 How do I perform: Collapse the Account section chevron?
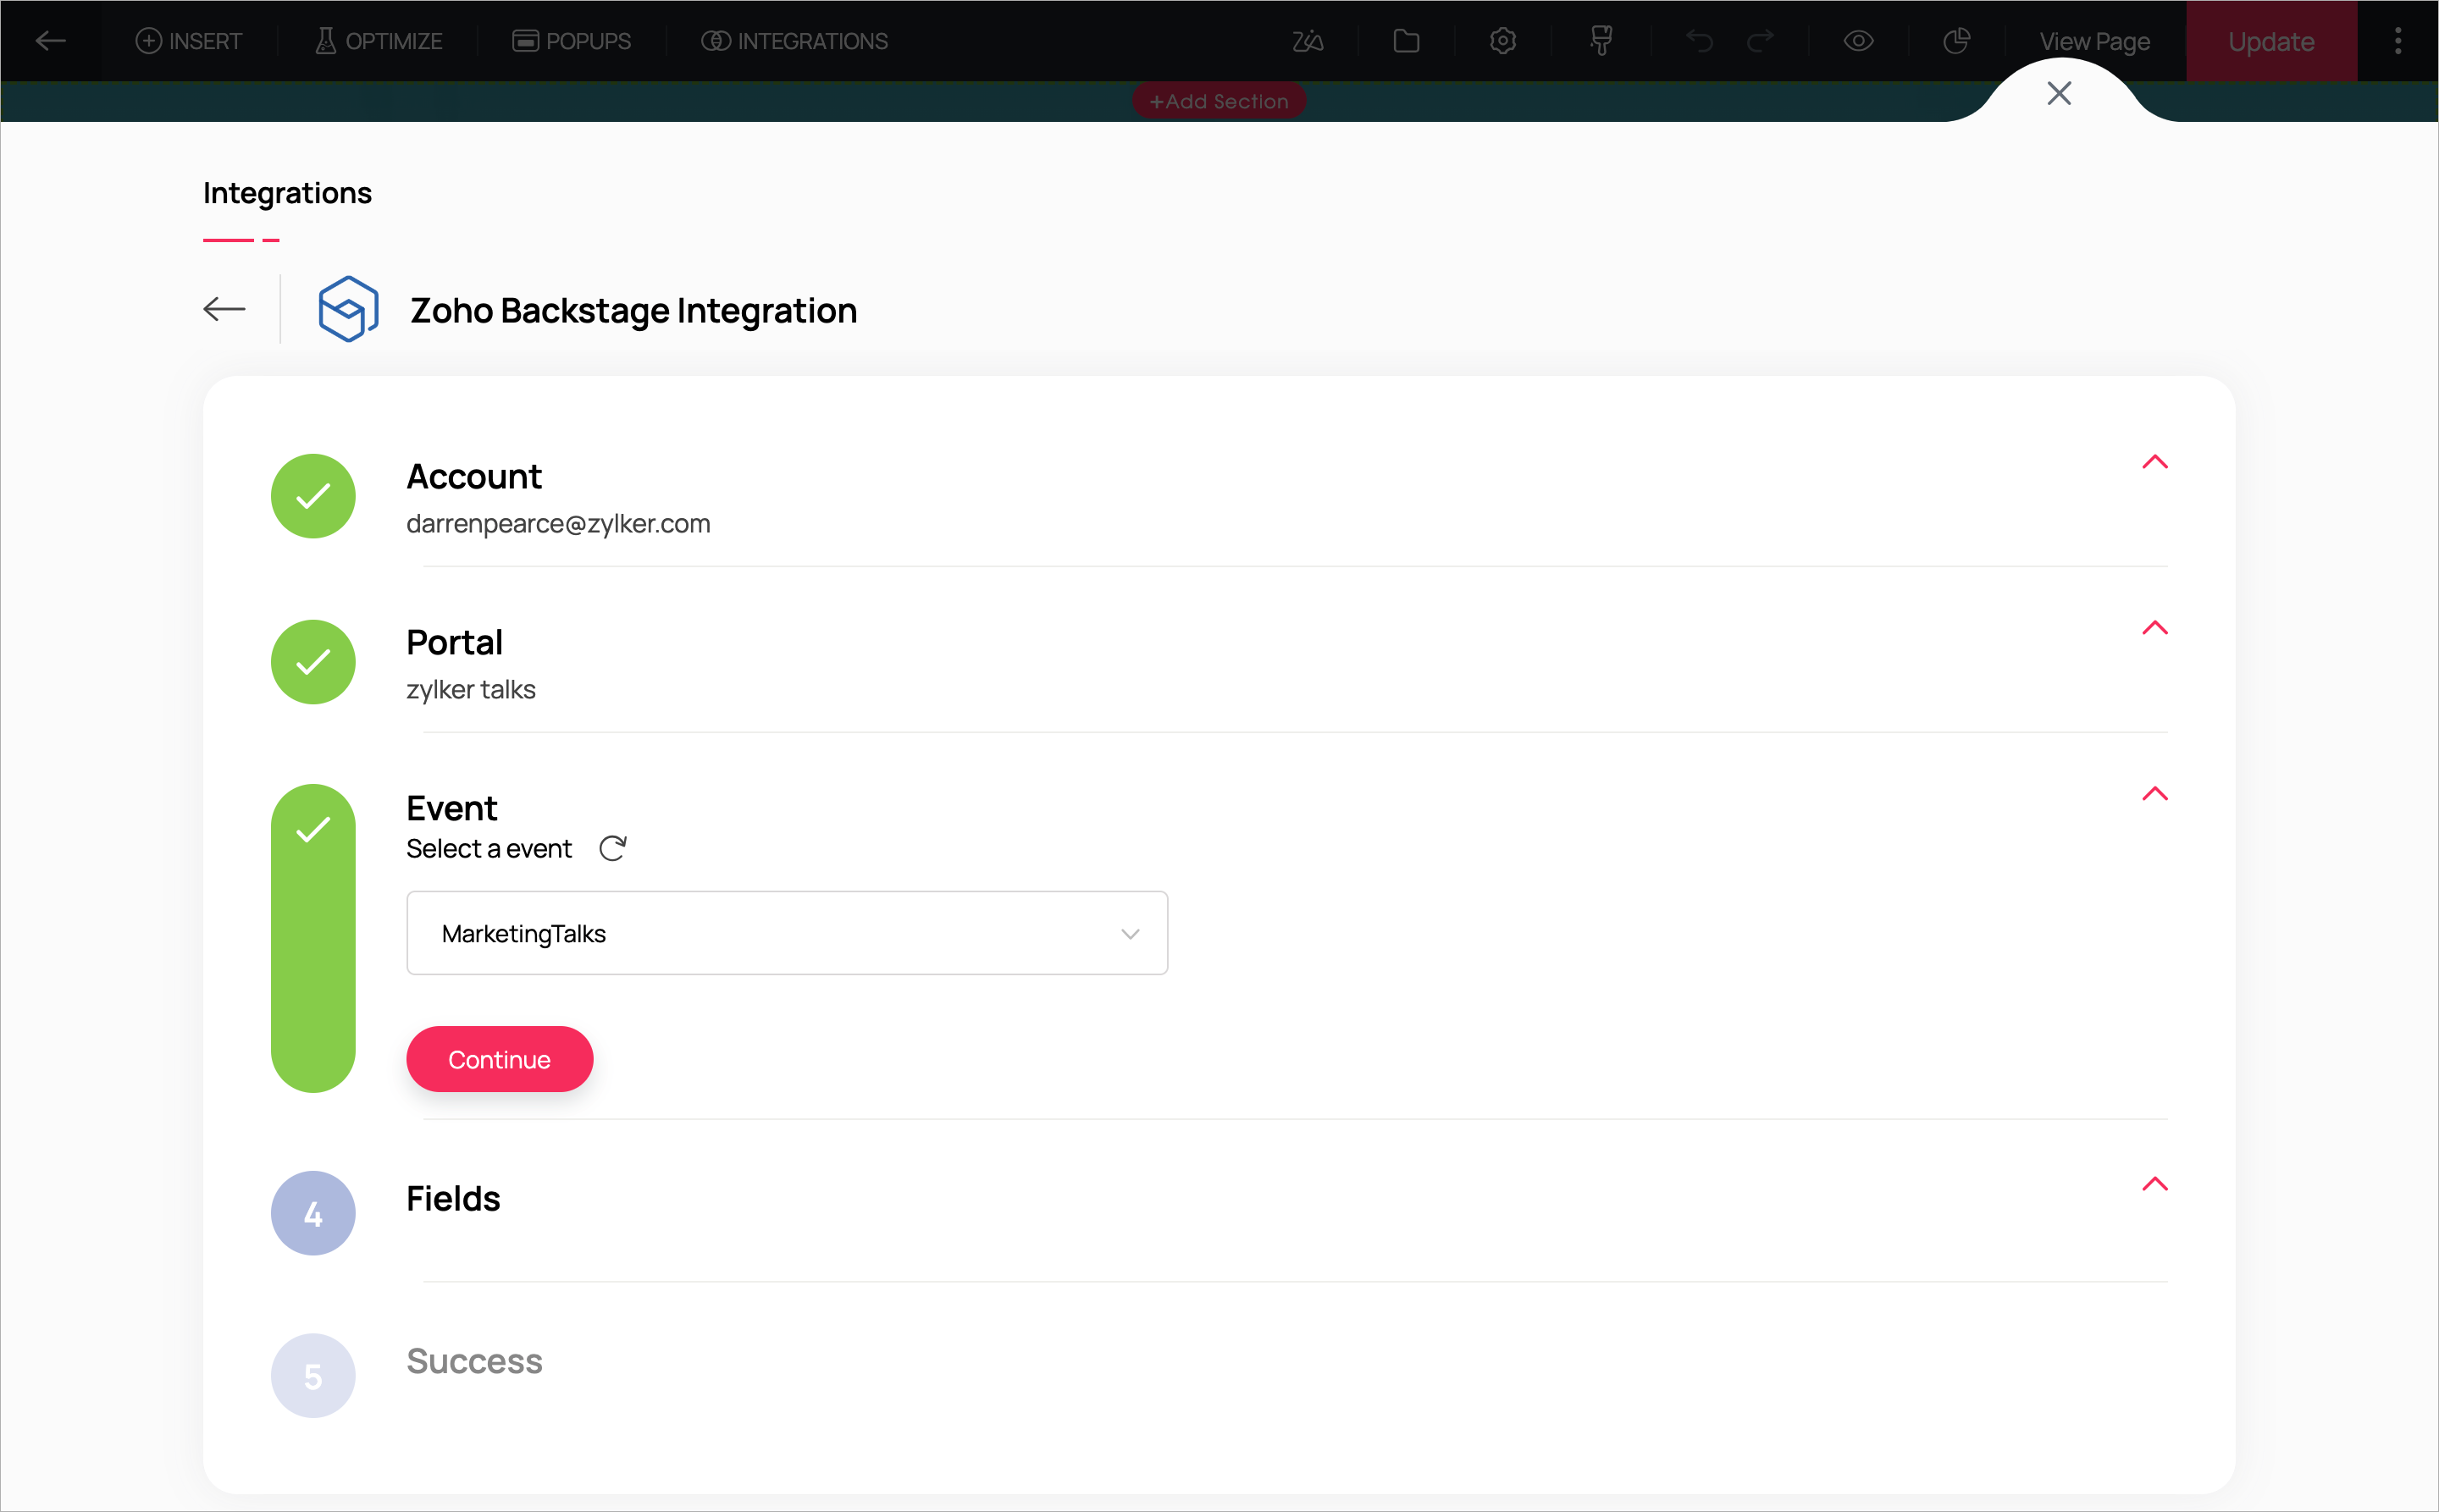tap(2154, 462)
